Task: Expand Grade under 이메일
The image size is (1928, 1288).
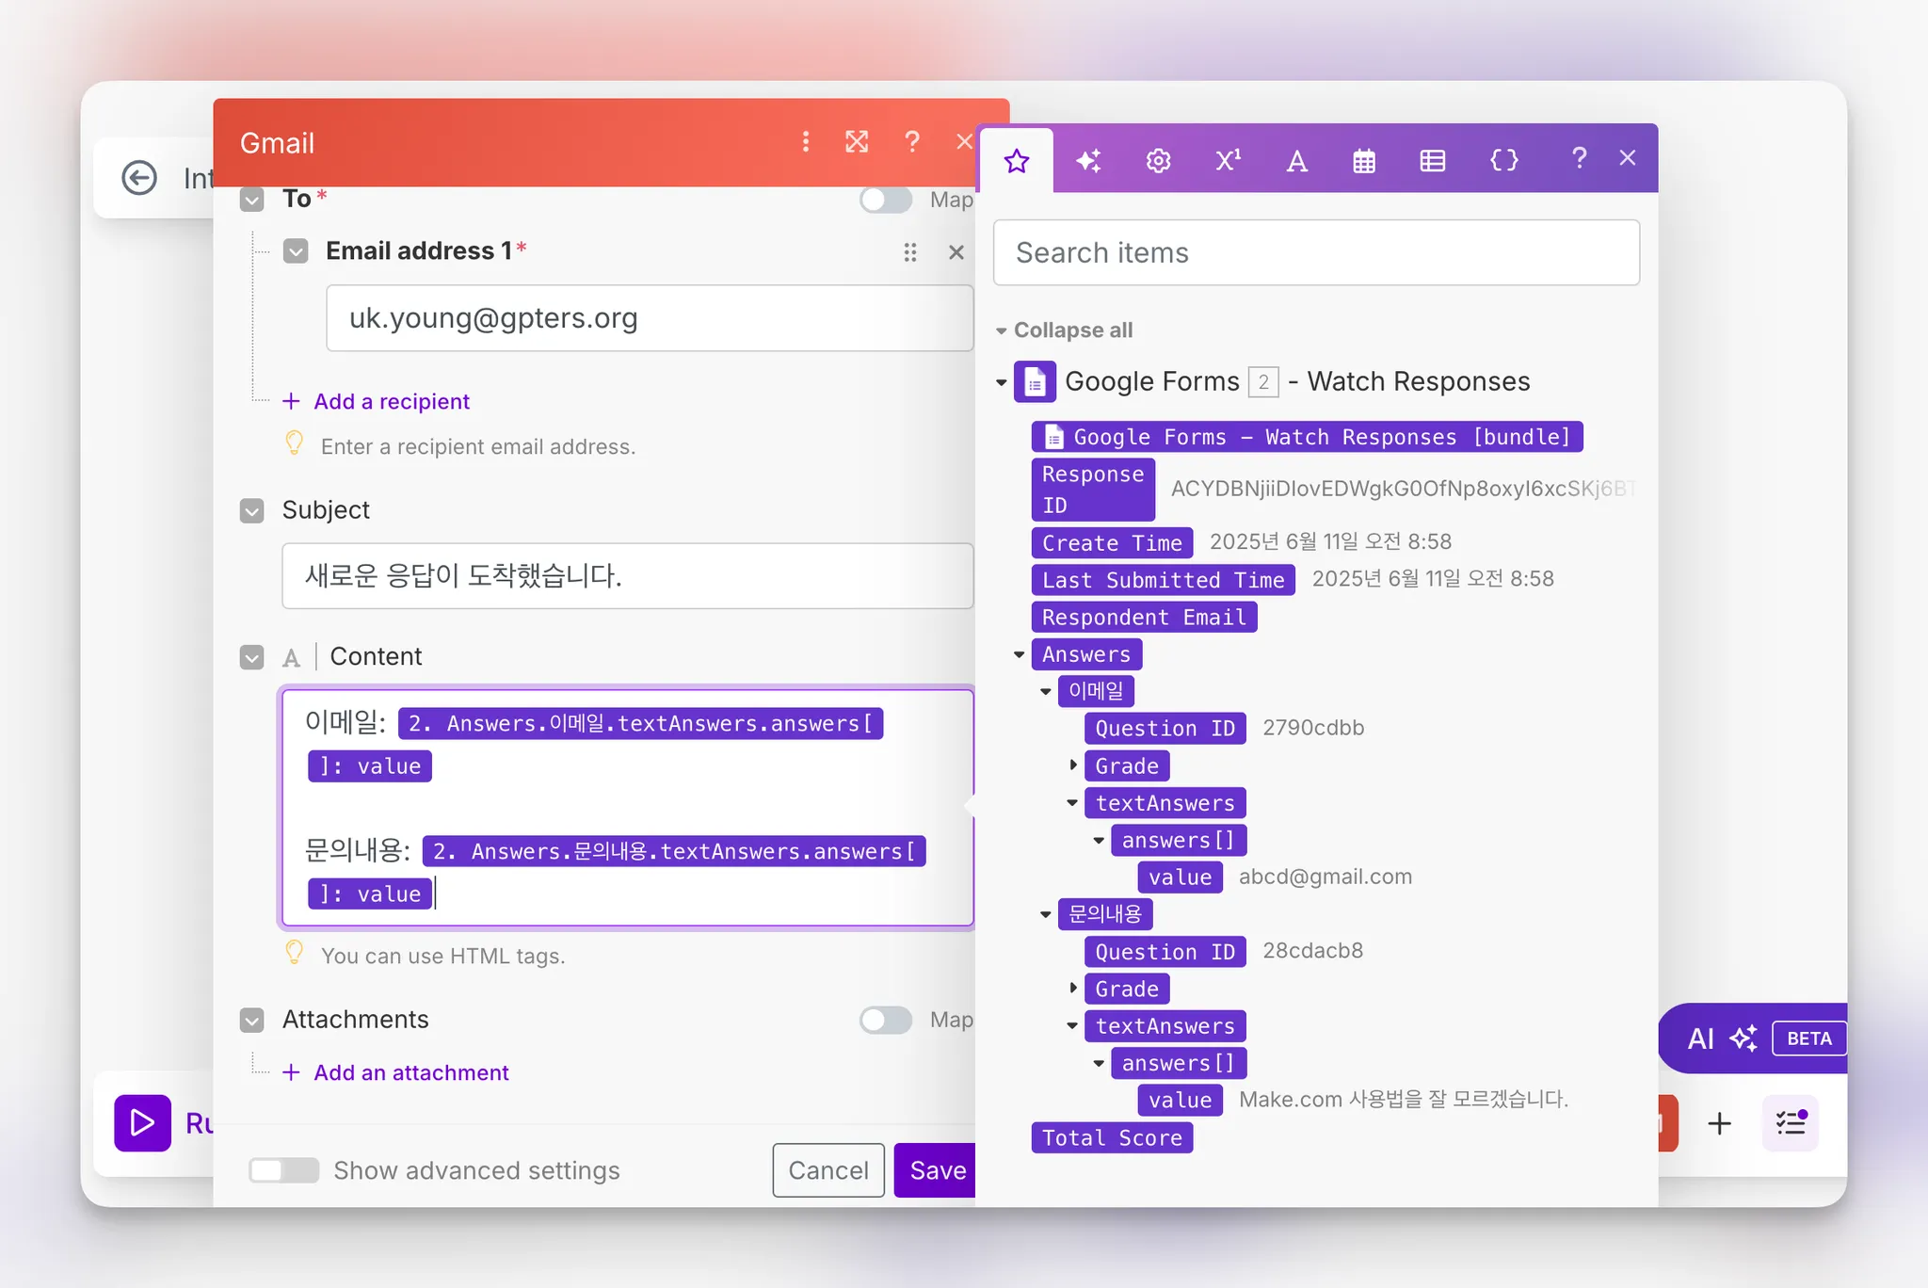Action: point(1072,765)
